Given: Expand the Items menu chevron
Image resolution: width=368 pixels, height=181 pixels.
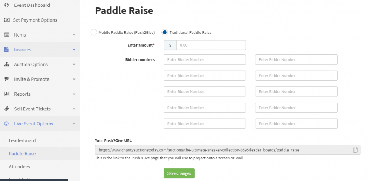Looking at the screenshot, I should point(74,35).
